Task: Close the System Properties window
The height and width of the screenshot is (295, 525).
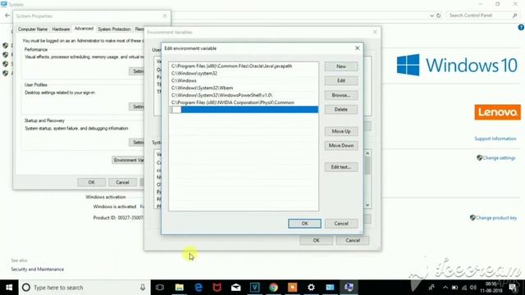Action: [x=164, y=16]
